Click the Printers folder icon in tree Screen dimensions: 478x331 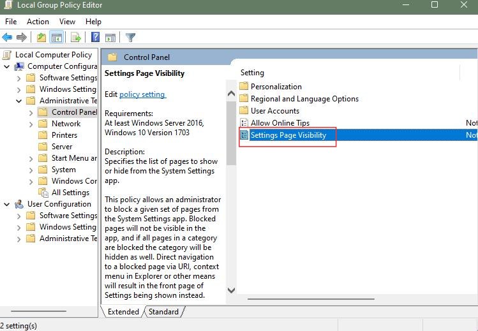click(43, 135)
